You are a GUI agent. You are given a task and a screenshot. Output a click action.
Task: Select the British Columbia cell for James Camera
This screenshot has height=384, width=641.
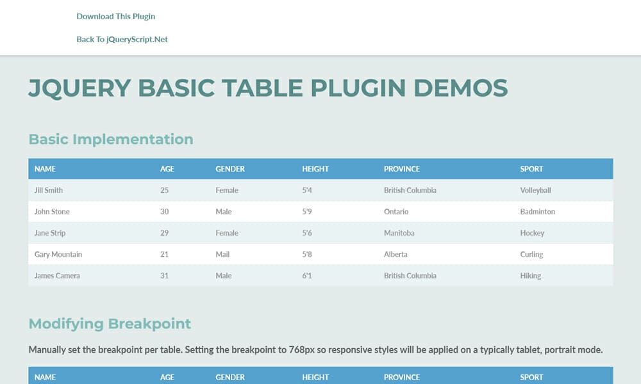(409, 275)
